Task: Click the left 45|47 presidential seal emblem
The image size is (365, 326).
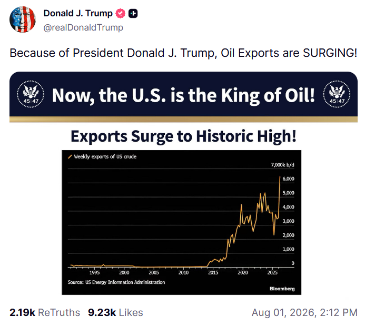Action: coord(31,94)
